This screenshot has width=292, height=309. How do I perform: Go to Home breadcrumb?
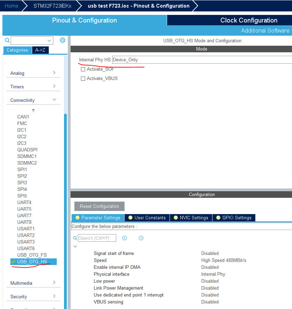[11, 6]
